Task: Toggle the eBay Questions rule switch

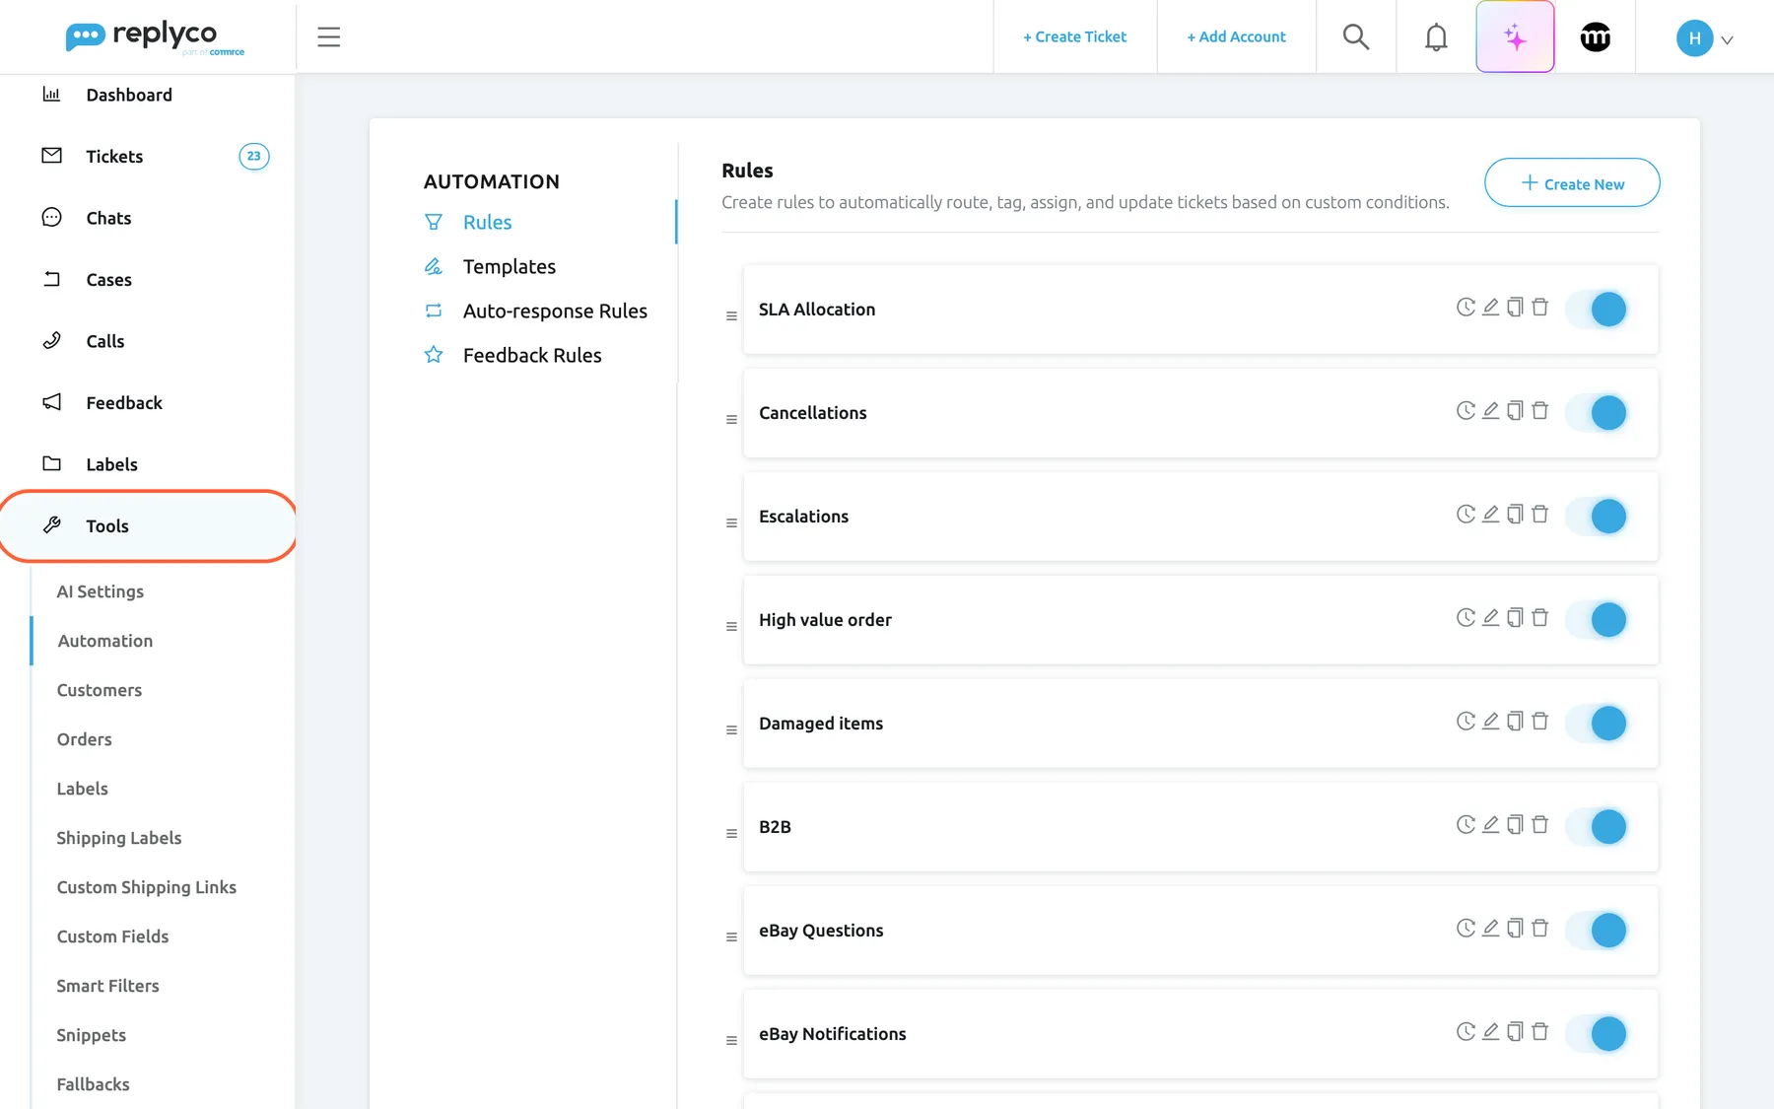Action: (x=1597, y=931)
